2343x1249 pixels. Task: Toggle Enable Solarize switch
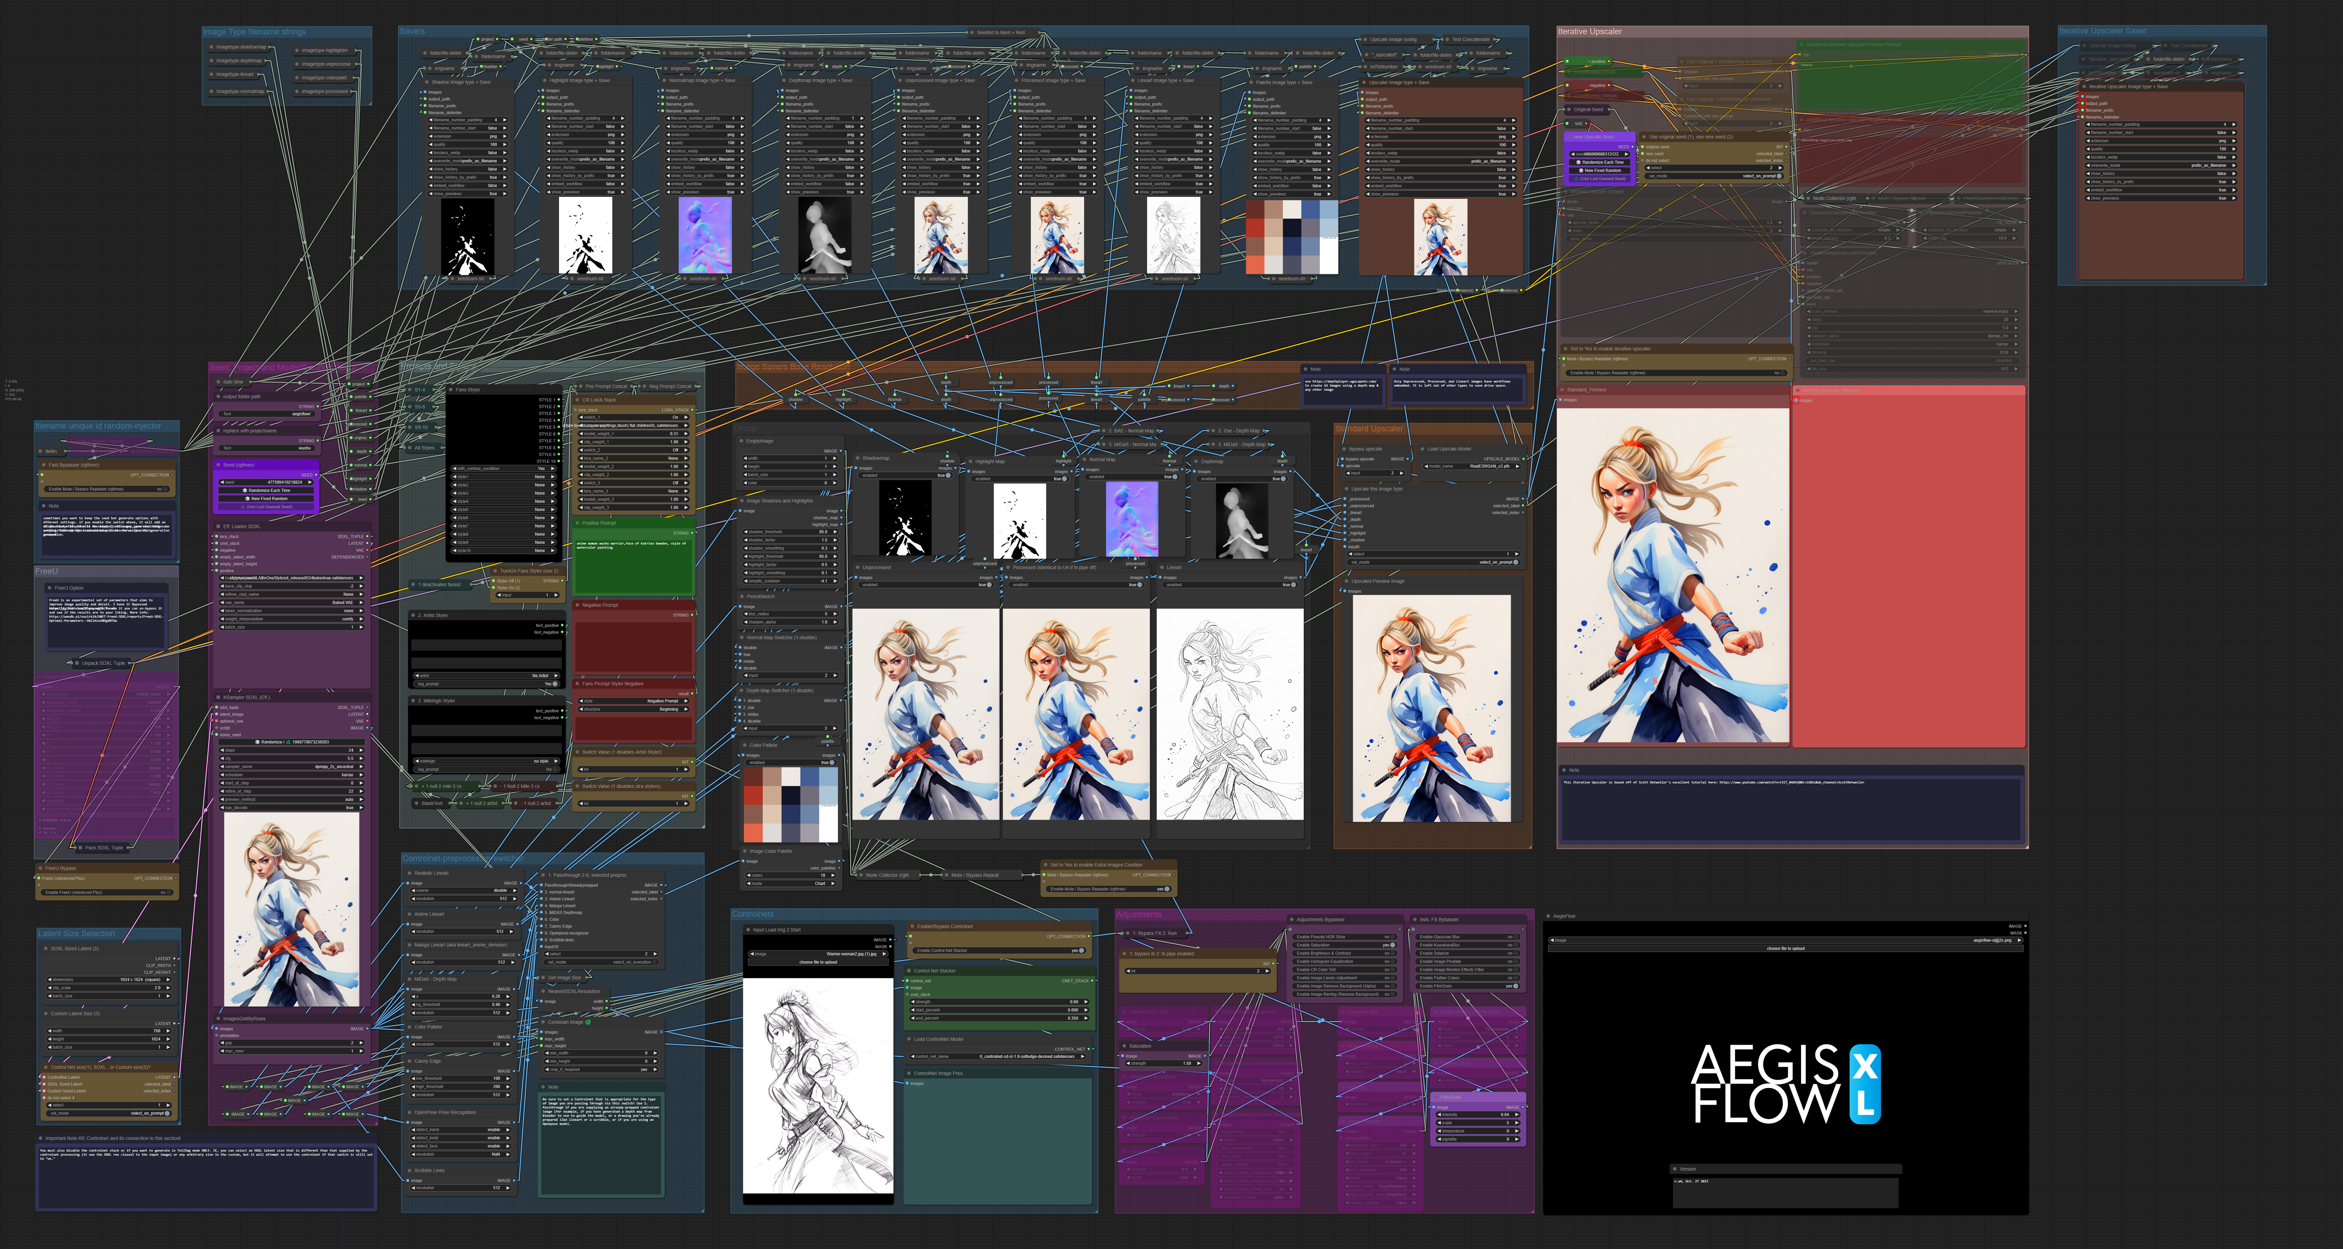1468,954
